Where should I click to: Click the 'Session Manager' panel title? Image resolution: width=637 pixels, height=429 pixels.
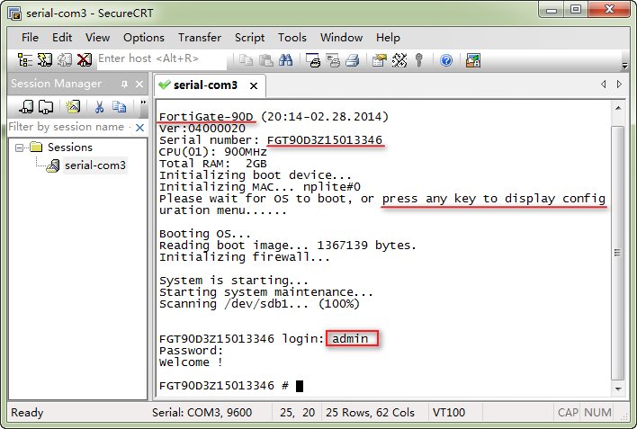pos(56,84)
